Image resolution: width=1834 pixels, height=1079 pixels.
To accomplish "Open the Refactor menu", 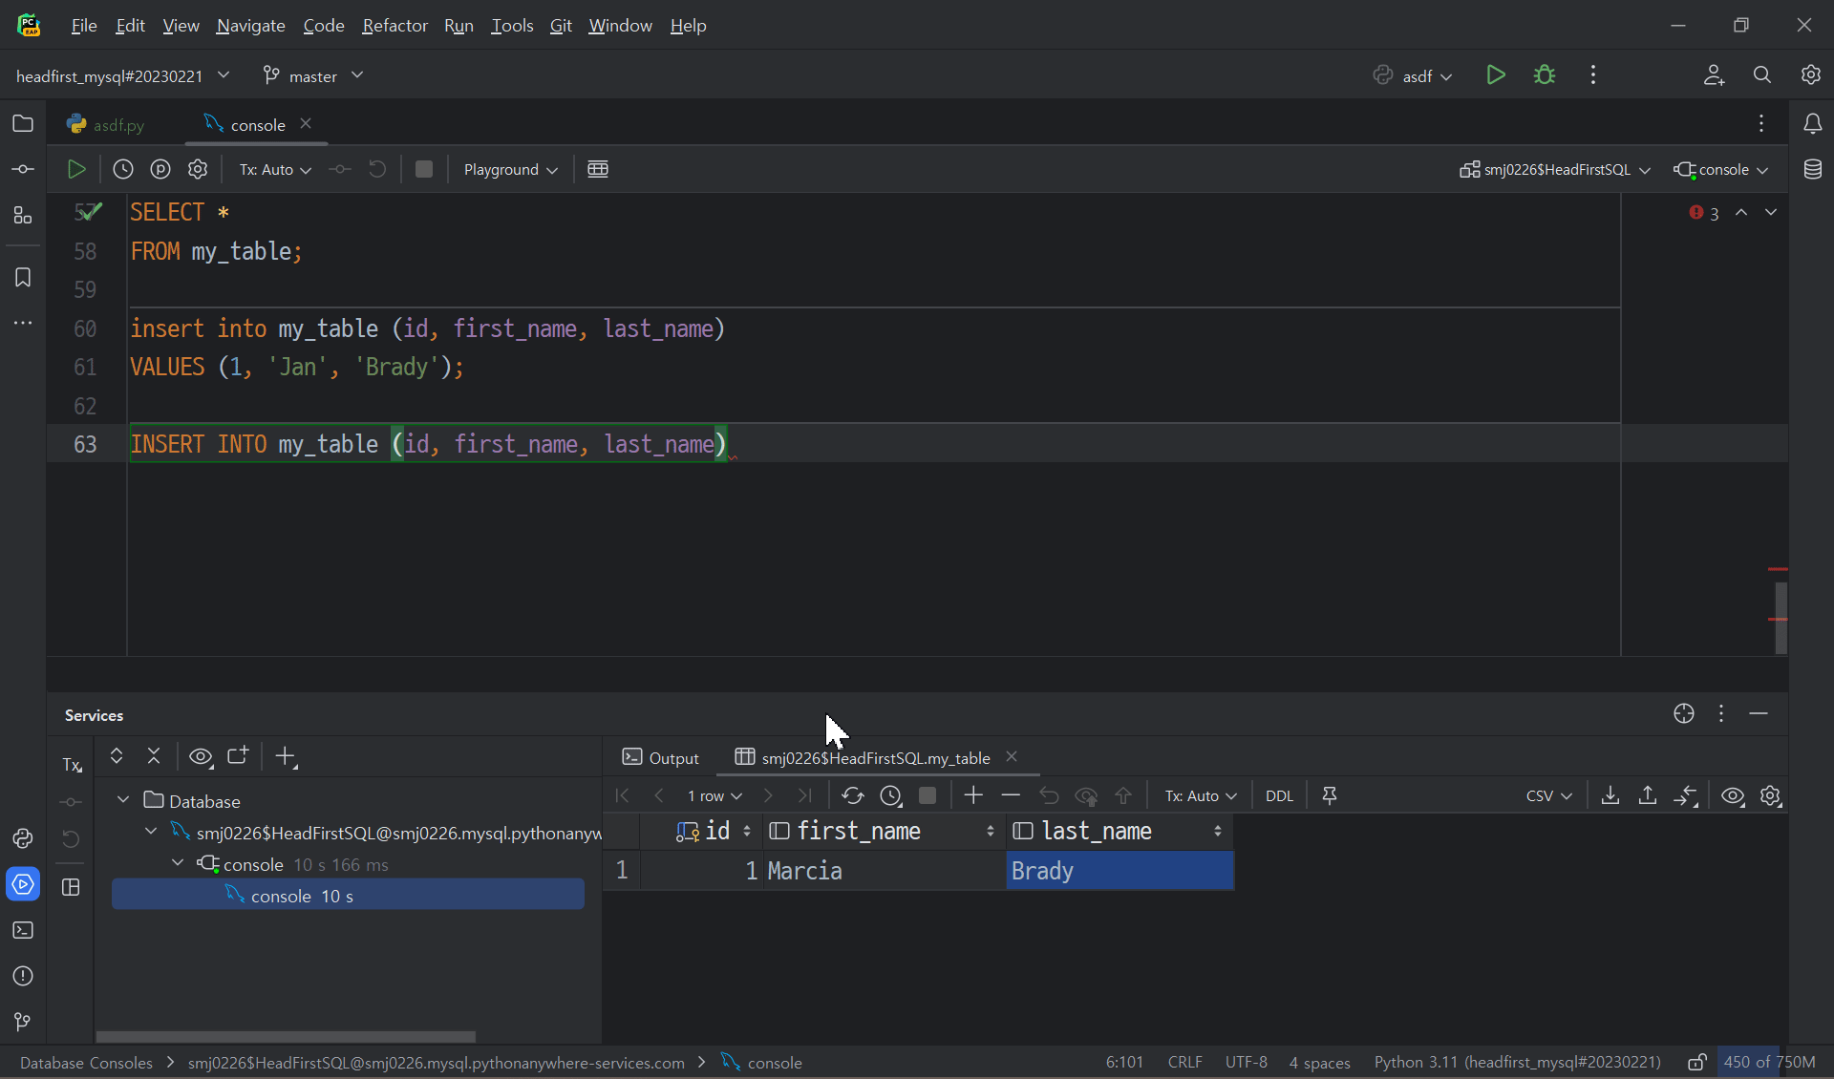I will [395, 26].
